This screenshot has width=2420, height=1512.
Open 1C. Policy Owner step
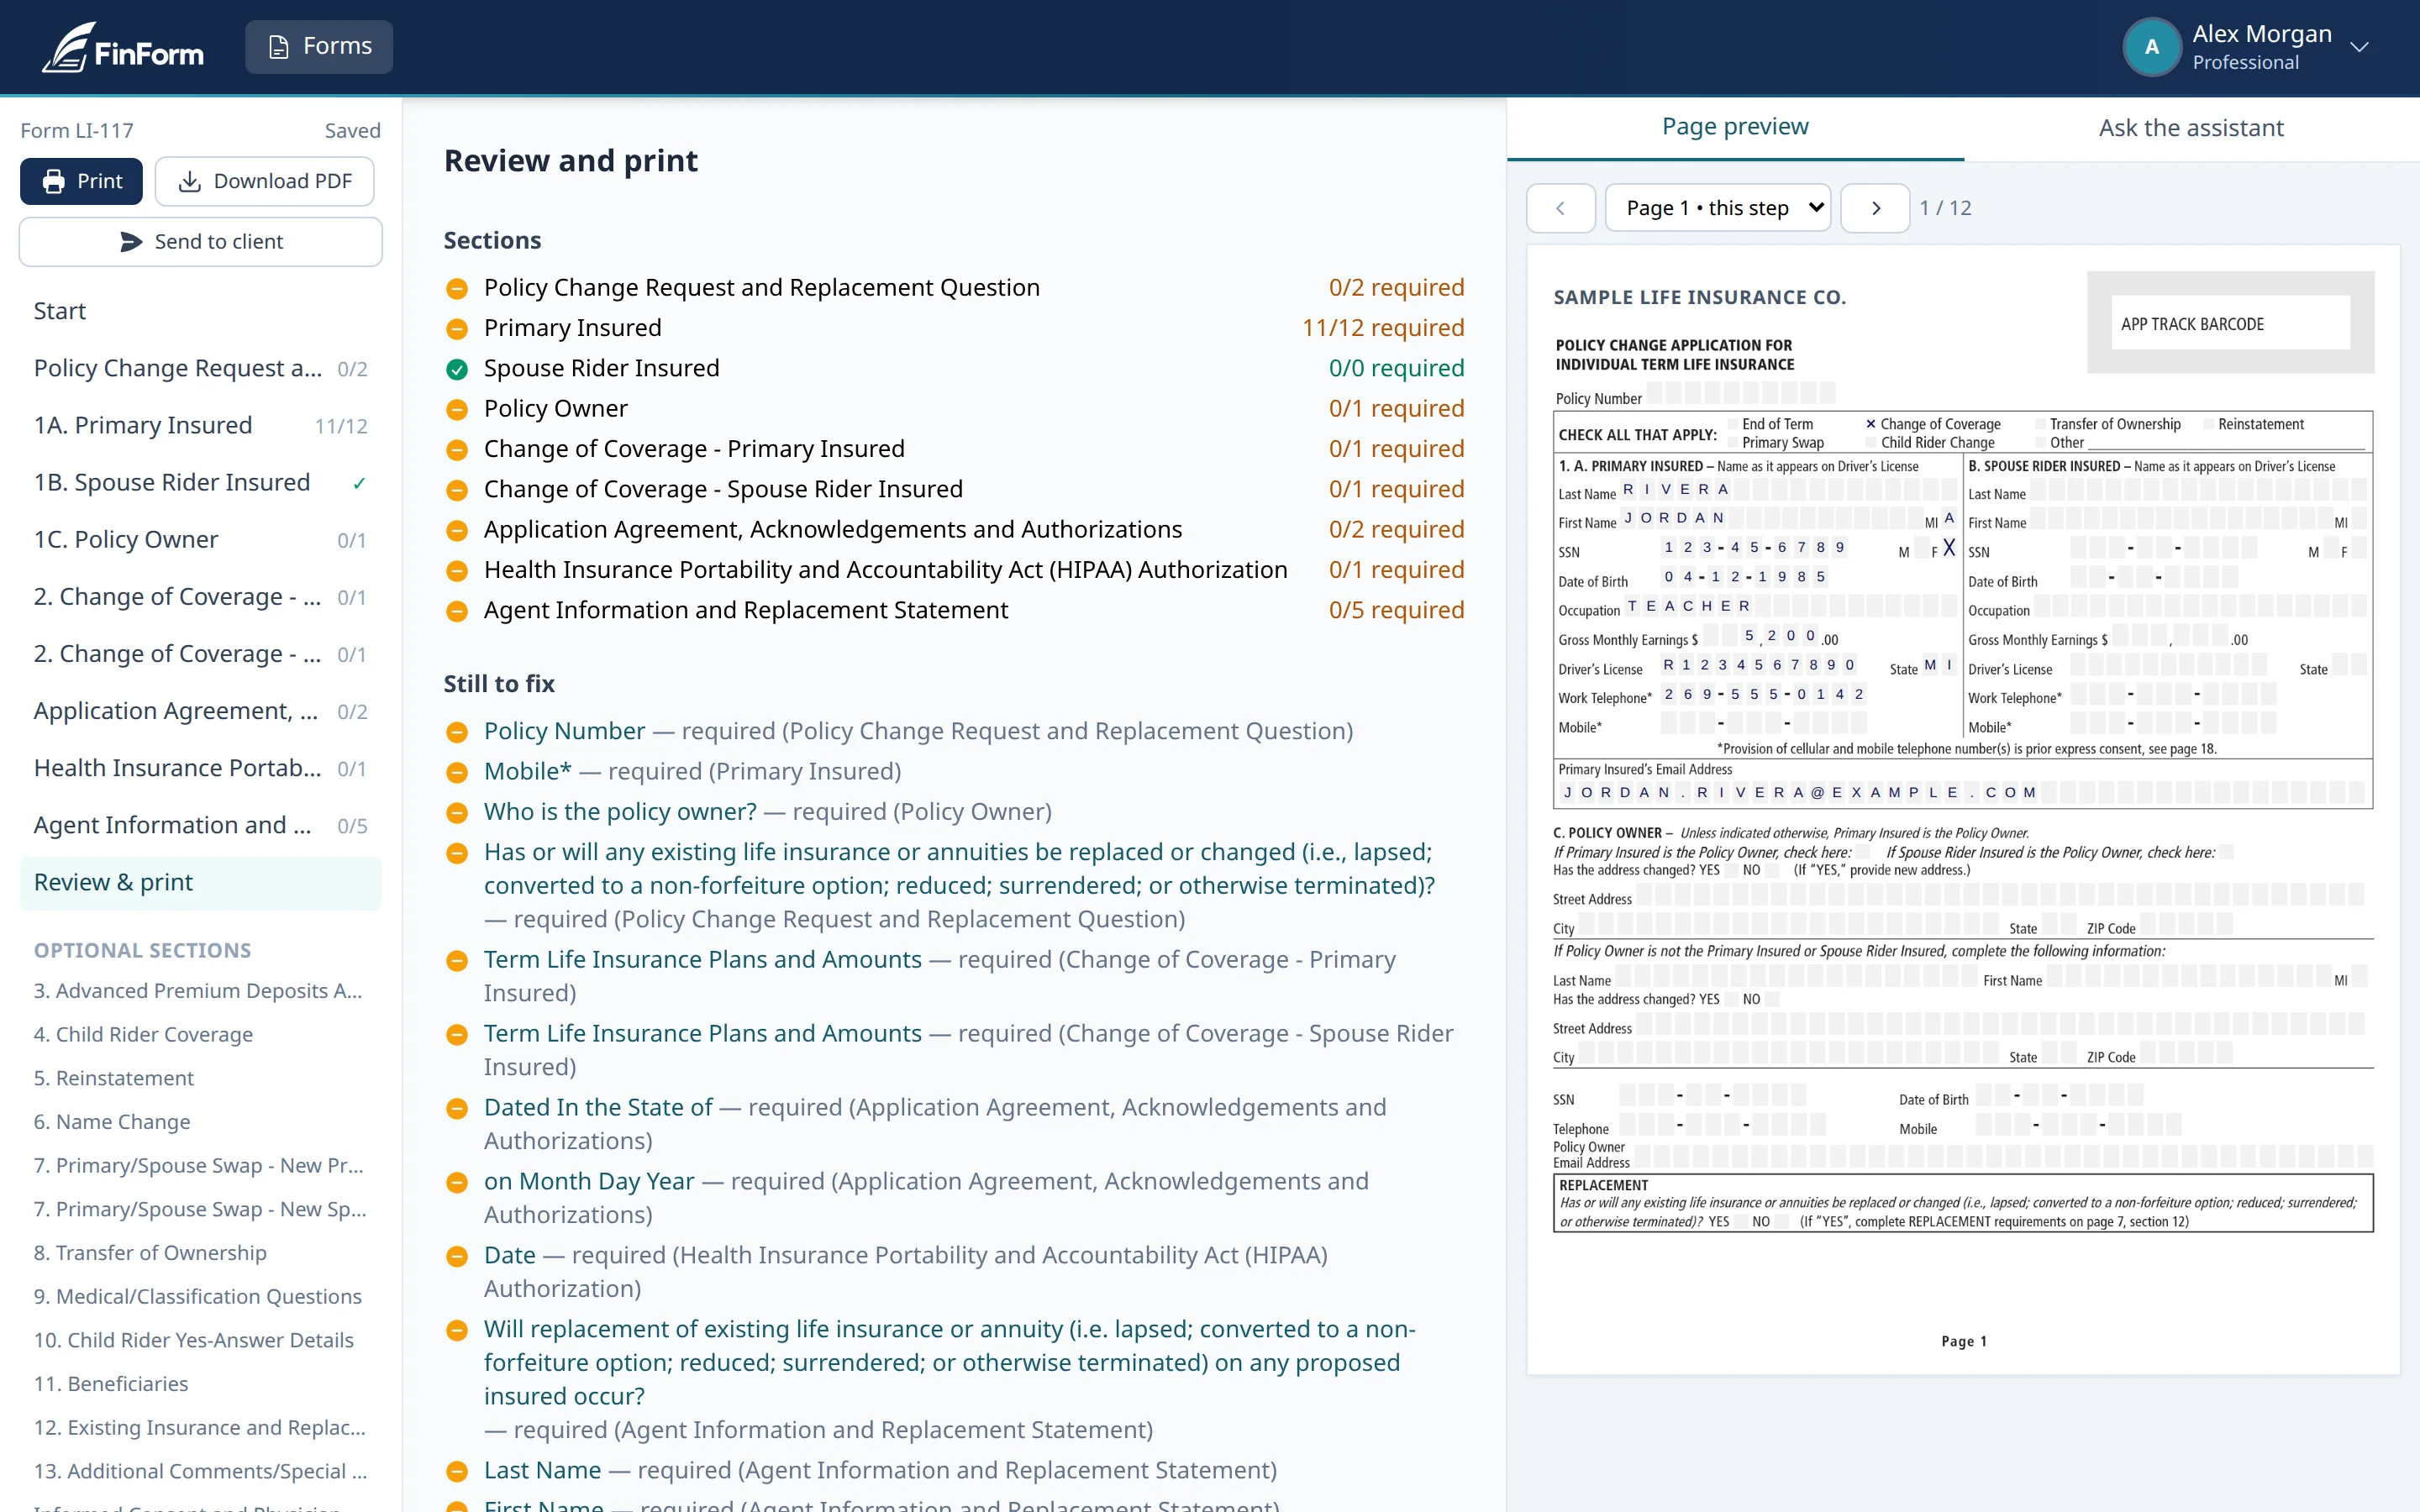tap(200, 539)
